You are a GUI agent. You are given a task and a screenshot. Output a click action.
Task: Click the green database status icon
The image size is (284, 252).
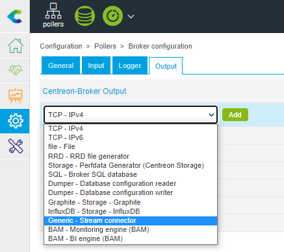click(84, 16)
